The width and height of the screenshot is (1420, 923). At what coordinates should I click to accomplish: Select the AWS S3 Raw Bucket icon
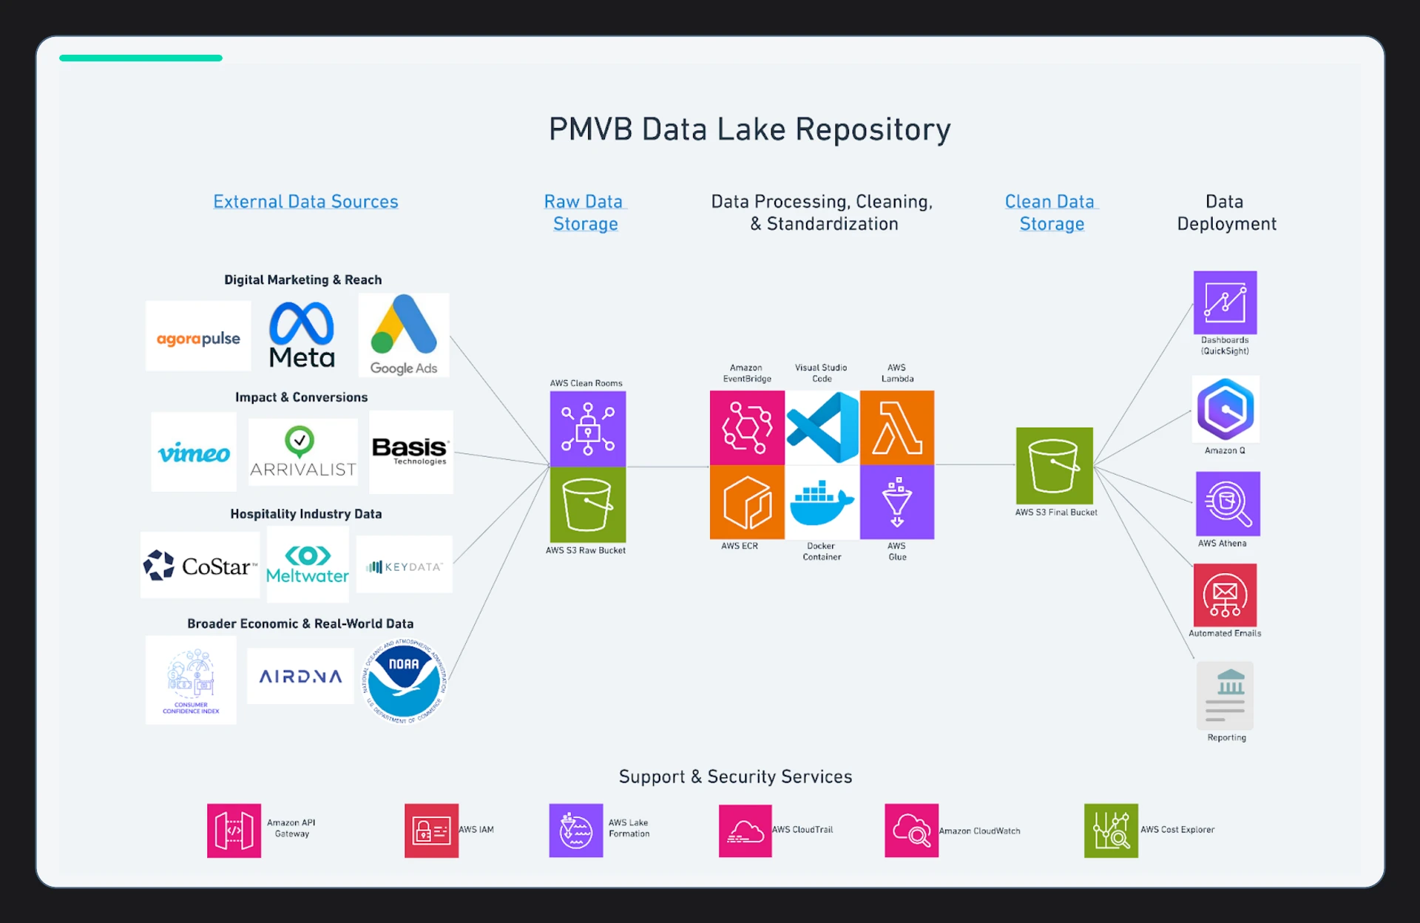point(588,504)
